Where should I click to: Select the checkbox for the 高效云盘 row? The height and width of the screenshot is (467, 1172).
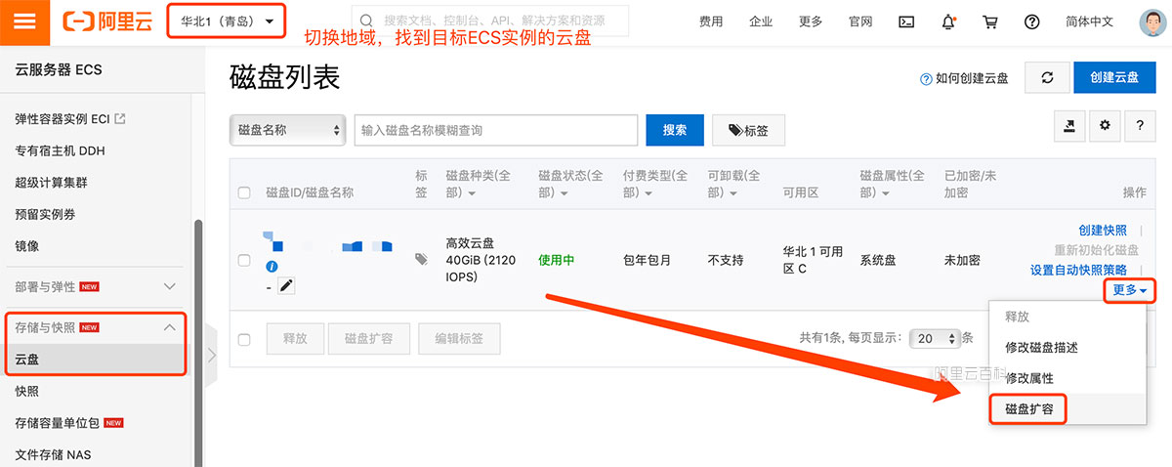coord(244,260)
